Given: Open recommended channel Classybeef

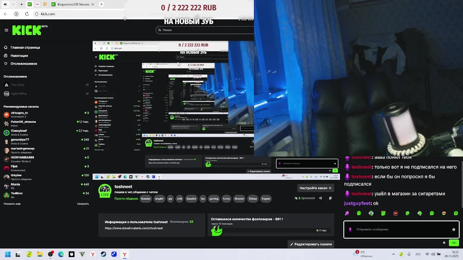Looking at the screenshot, I should pos(46,133).
